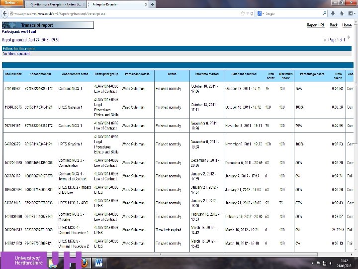Click the search magnifier icon
The image size is (358, 269).
pyautogui.click(x=324, y=13)
